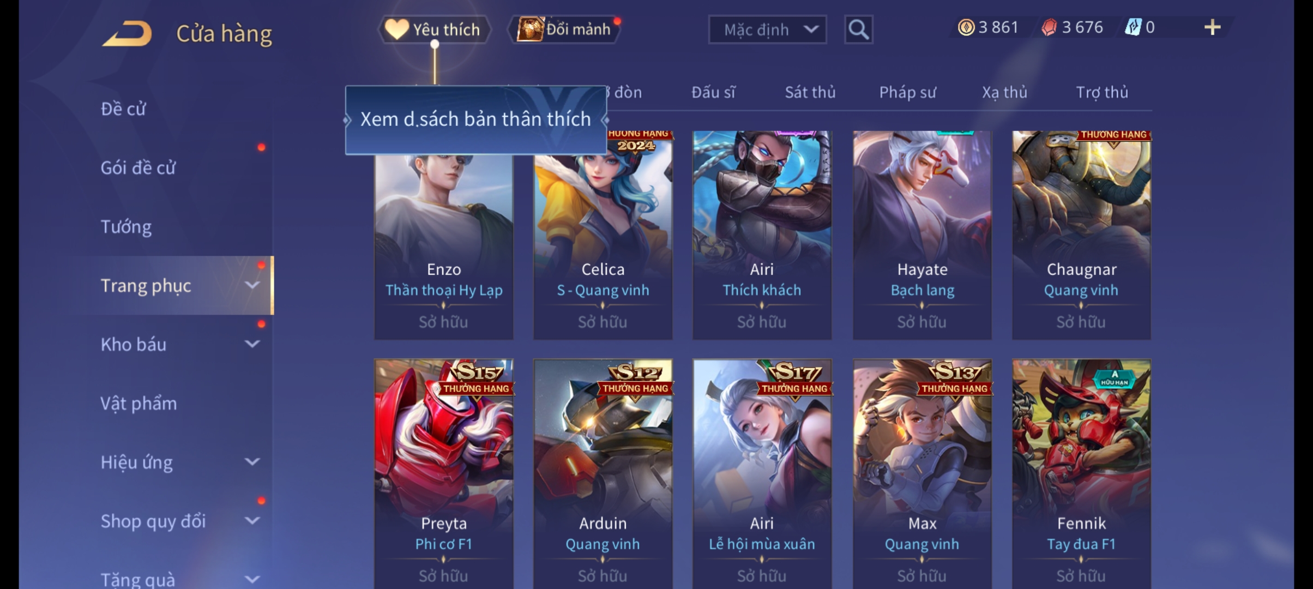This screenshot has width=1313, height=589.
Task: Open Đổi mảnh chest icon
Action: (530, 29)
